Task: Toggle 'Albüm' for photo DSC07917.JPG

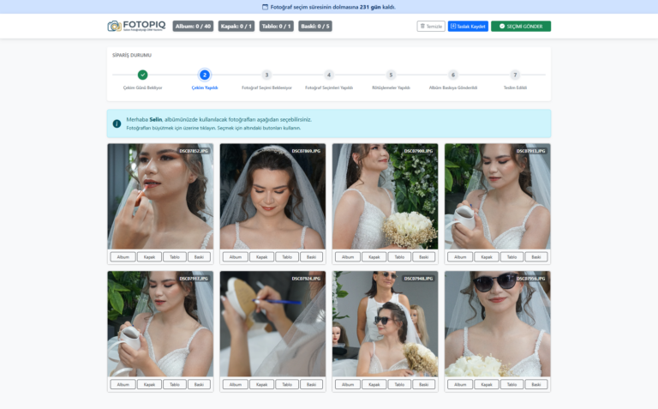Action: pos(123,384)
